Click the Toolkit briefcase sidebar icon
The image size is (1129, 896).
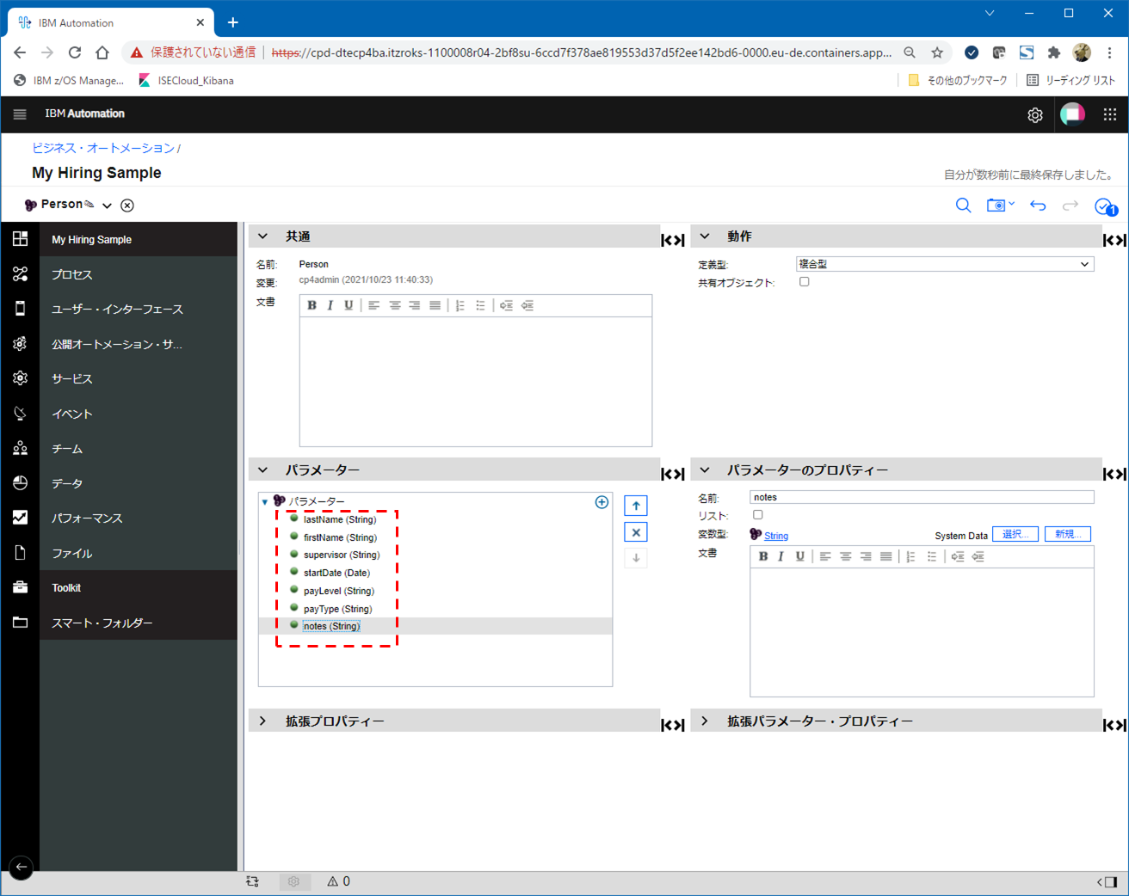[x=20, y=587]
